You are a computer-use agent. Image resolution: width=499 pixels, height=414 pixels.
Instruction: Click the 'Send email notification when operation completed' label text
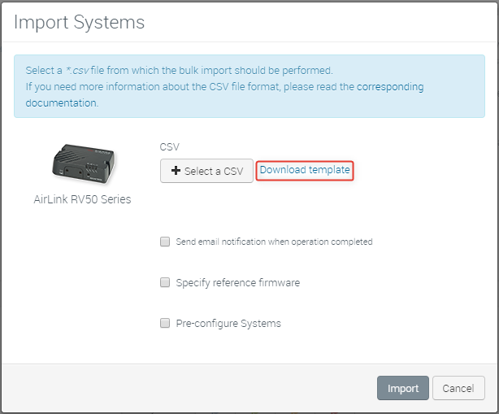coord(274,242)
